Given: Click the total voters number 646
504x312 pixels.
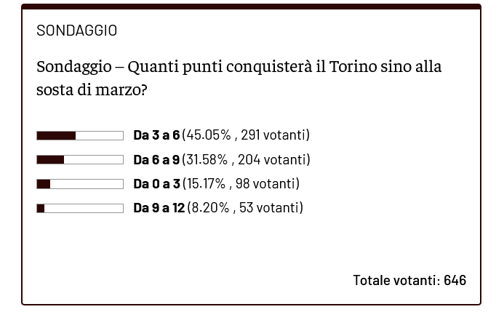Looking at the screenshot, I should pos(455,280).
